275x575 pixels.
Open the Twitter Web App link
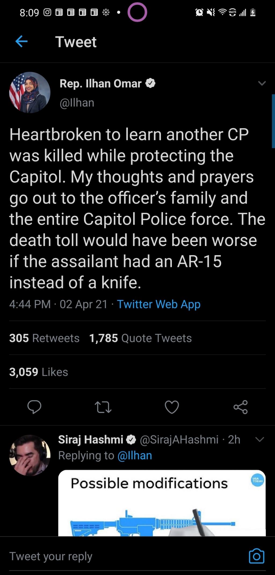coord(159,304)
